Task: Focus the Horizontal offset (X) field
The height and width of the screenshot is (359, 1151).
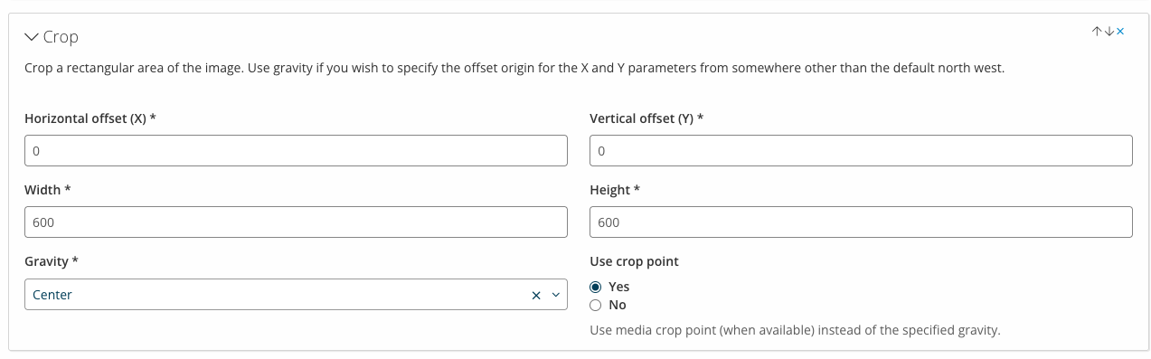Action: tap(296, 151)
